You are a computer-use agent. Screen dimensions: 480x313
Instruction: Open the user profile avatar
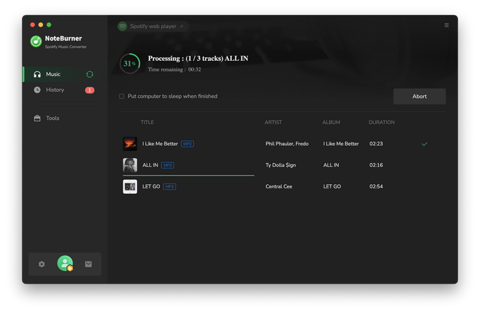pyautogui.click(x=65, y=264)
